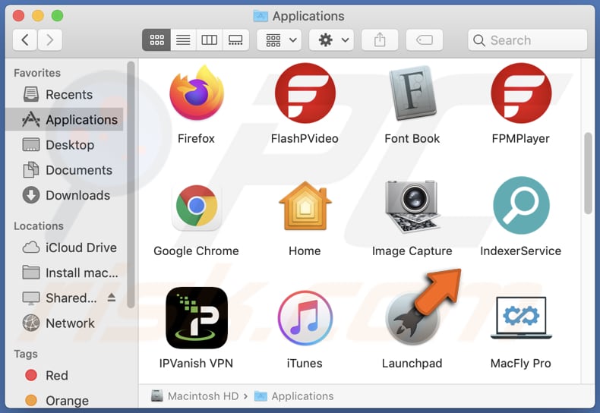Select the MacFly Pro icon

tap(521, 318)
